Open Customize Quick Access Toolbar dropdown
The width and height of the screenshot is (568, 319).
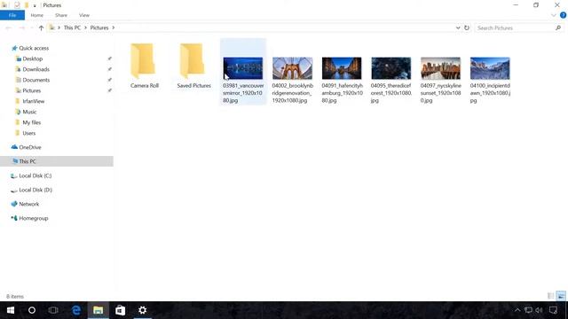pos(35,6)
